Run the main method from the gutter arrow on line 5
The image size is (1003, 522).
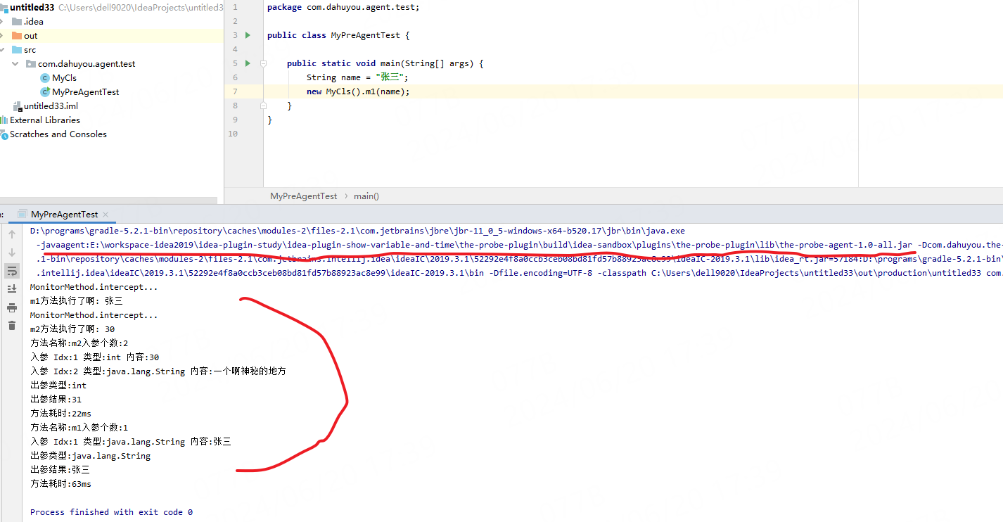coord(247,63)
